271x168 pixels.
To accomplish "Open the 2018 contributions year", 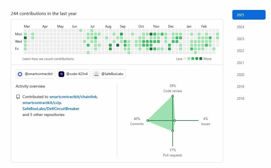I will [241, 99].
